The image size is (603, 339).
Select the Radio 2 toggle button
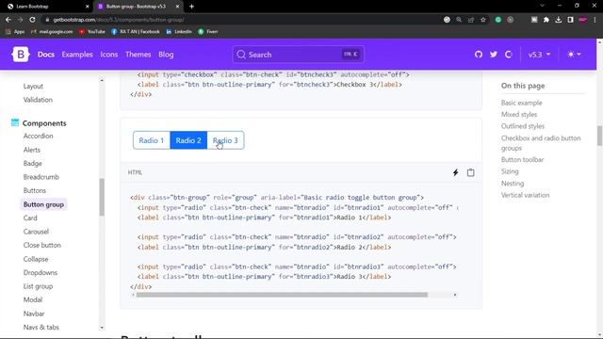[x=188, y=140]
